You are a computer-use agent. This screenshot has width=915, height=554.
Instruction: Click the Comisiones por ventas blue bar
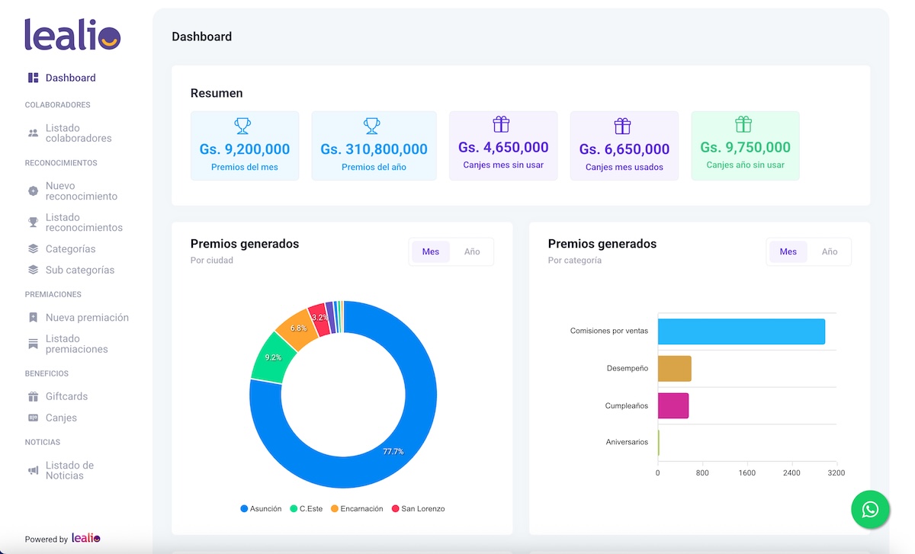pyautogui.click(x=740, y=331)
